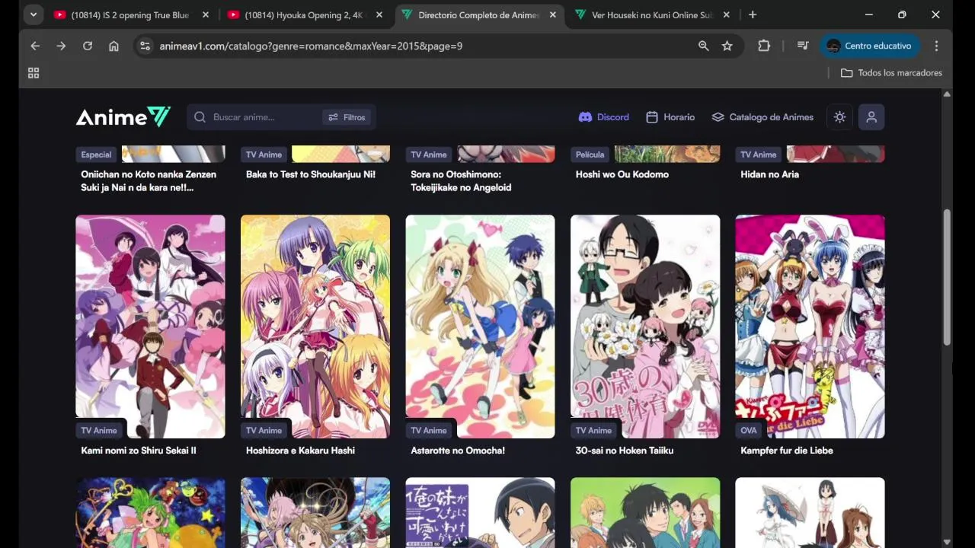Open Chrome three-dot menu
975x548 pixels.
point(936,46)
